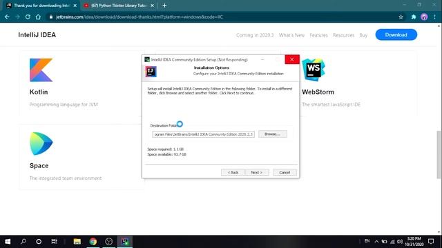Viewport: 442px width, 248px height.
Task: Reload the page with refresh icon
Action: (28, 17)
